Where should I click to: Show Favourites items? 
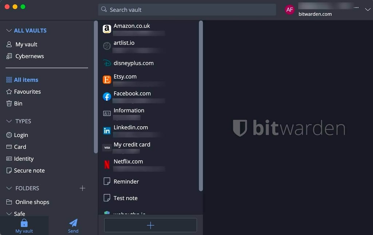click(27, 92)
